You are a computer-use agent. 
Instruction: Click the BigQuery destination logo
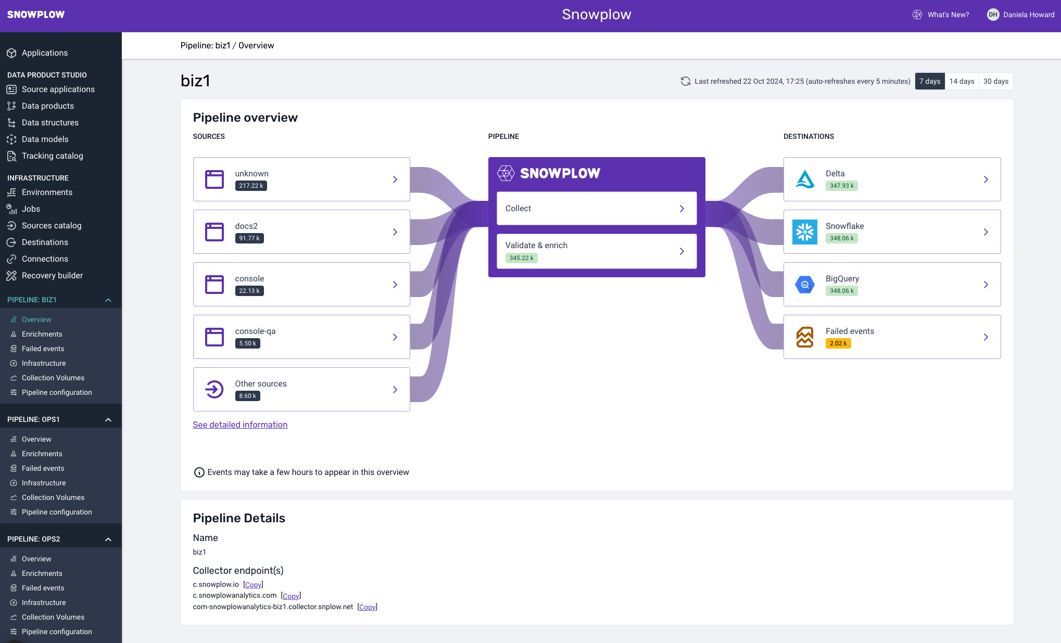[x=805, y=285]
